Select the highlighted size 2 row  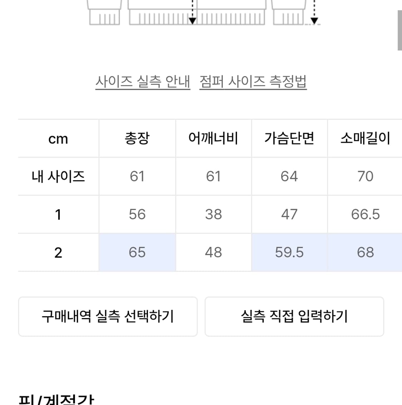point(58,252)
